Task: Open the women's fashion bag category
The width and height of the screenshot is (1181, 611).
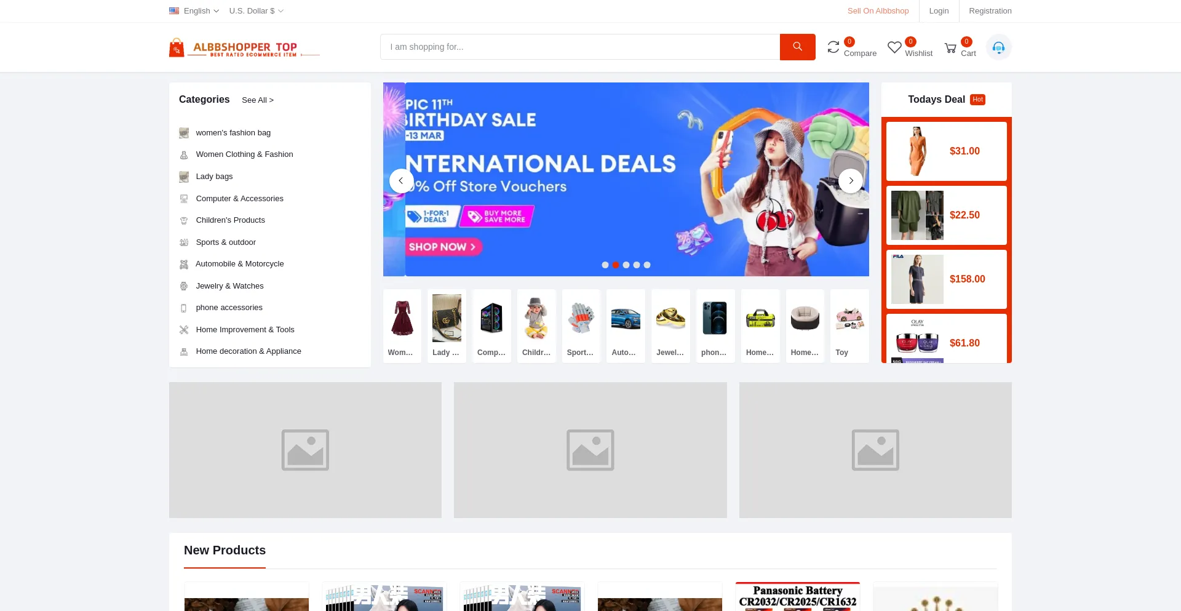Action: [x=233, y=133]
